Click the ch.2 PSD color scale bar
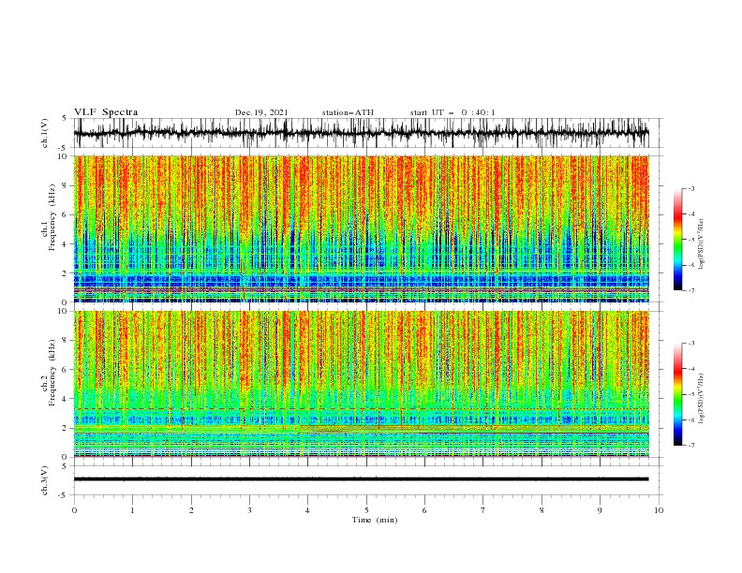The image size is (742, 573). (x=677, y=394)
